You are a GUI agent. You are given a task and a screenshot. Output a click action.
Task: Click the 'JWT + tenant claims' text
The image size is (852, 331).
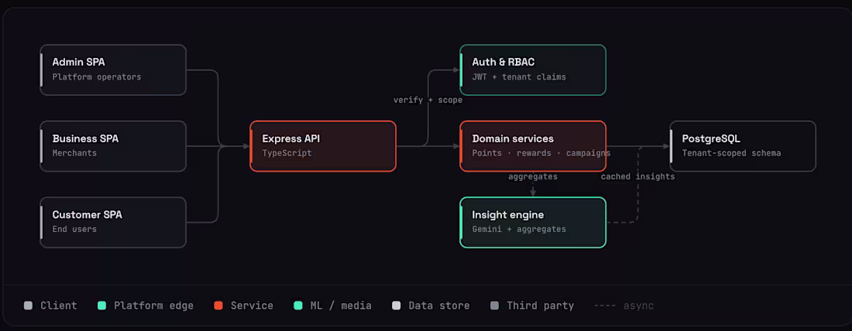[519, 77]
